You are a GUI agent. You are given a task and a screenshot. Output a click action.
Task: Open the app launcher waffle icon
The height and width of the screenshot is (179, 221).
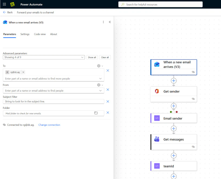[4, 4]
